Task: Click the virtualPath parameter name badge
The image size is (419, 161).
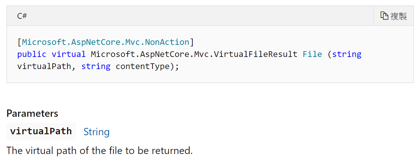Action: (41, 131)
